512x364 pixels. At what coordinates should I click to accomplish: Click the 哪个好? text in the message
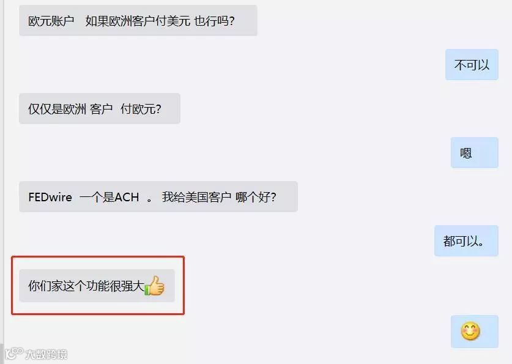256,197
